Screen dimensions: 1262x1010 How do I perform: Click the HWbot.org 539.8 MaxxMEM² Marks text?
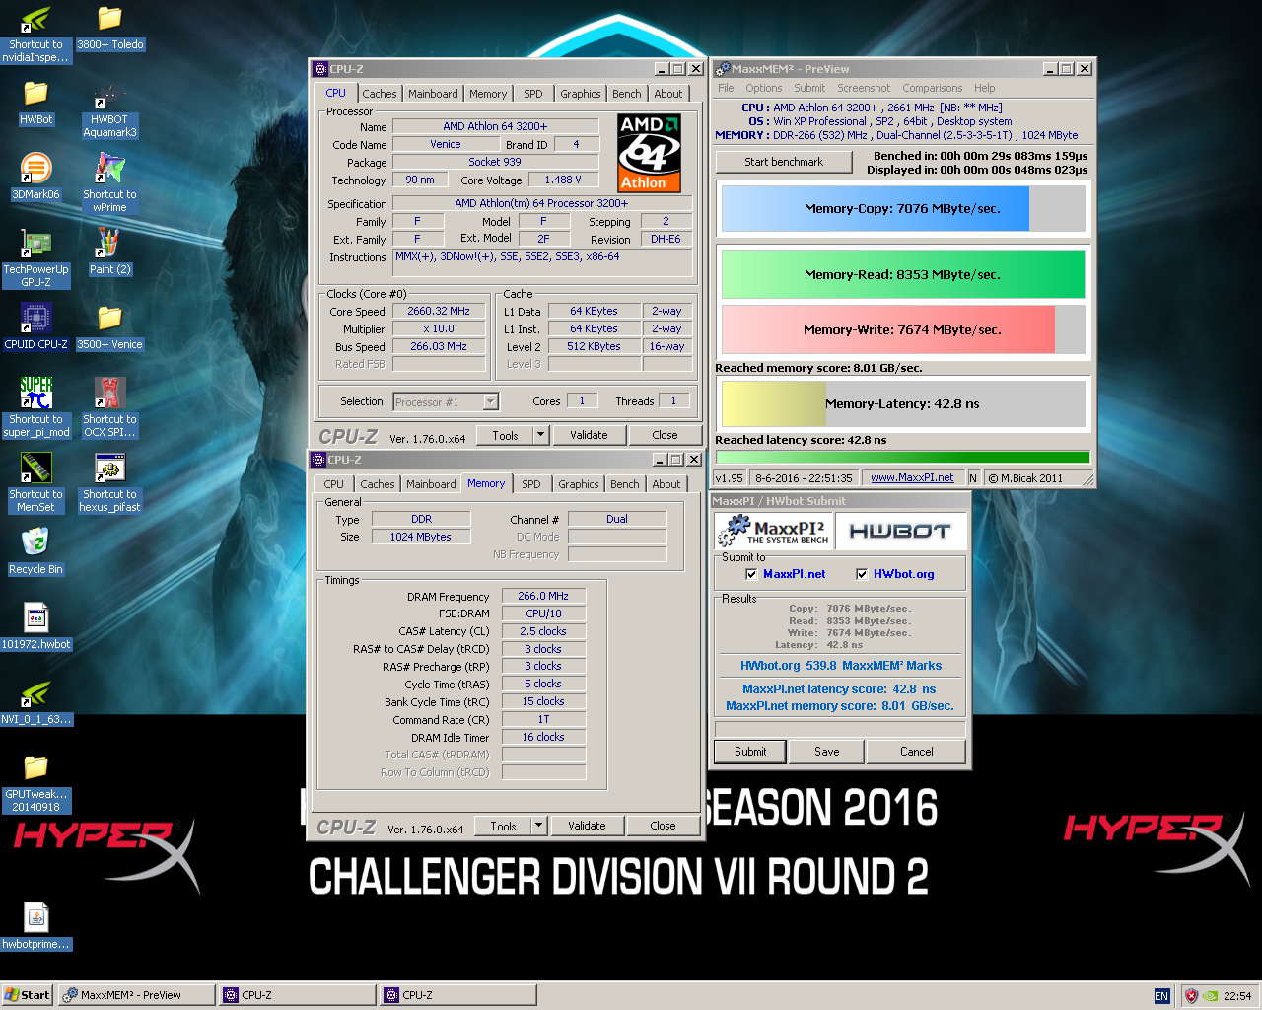pos(841,666)
